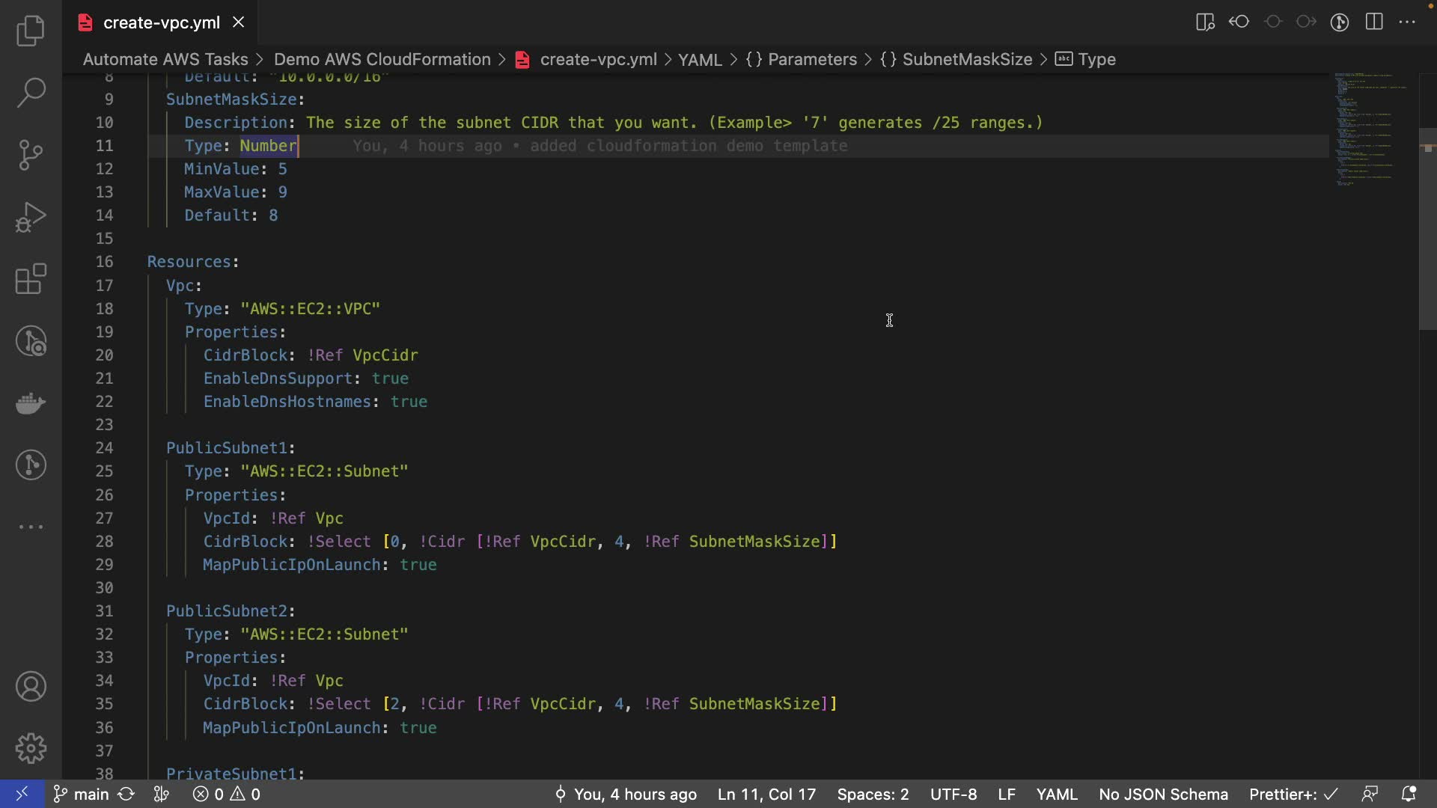Select the create-vpc.yml tab
The width and height of the screenshot is (1437, 808).
click(x=161, y=22)
